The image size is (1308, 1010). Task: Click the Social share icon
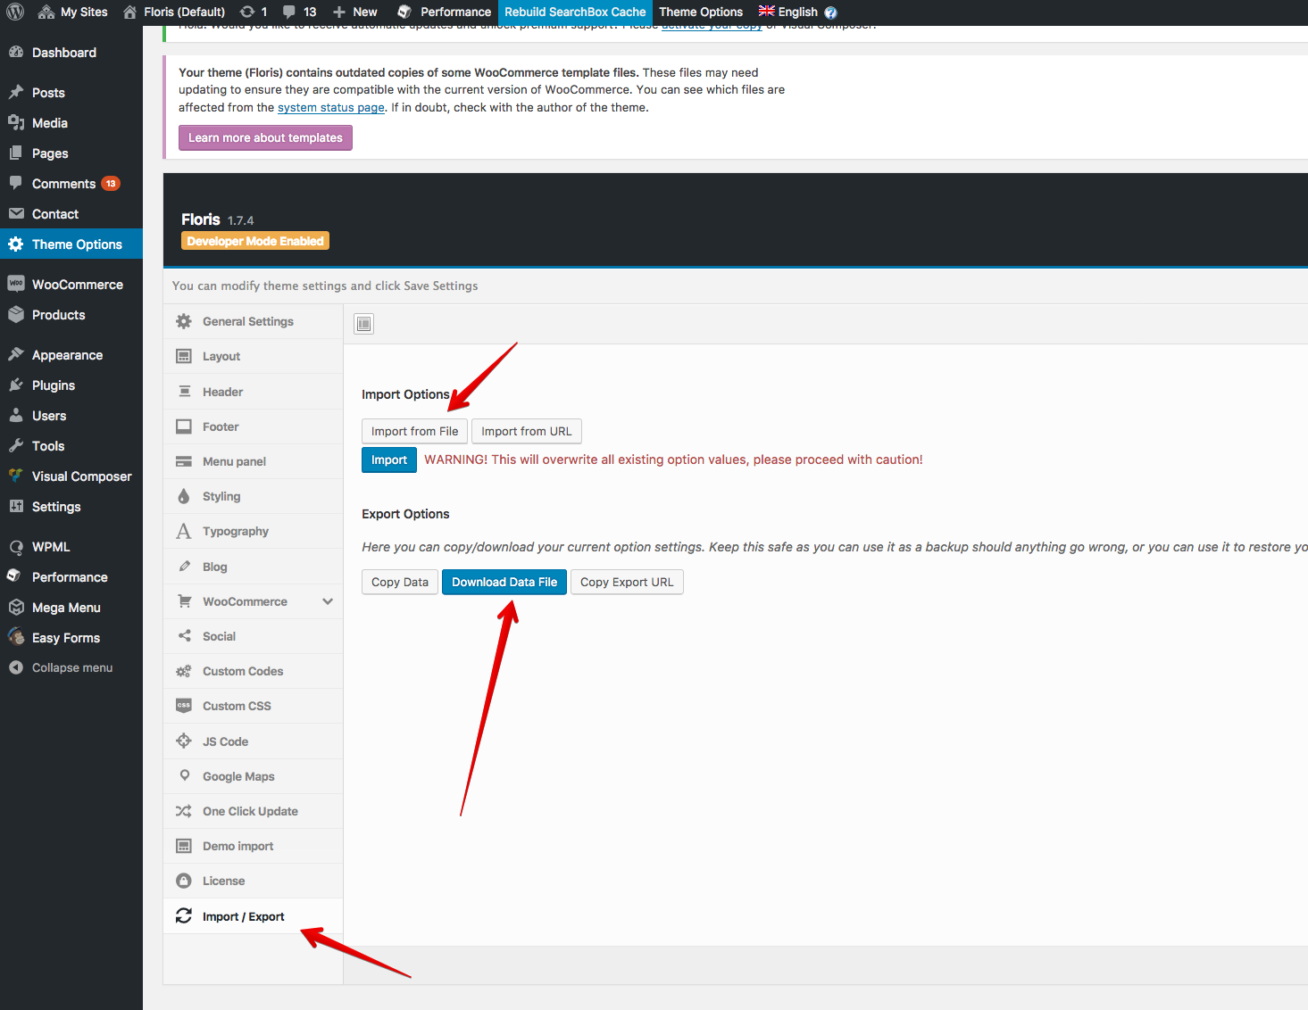point(184,636)
